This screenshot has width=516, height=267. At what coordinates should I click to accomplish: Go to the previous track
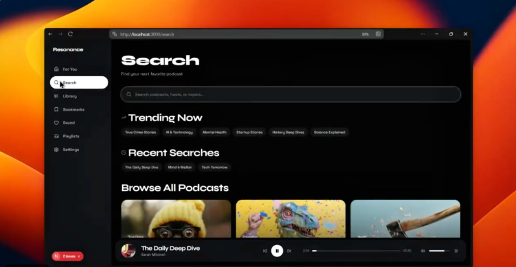265,251
